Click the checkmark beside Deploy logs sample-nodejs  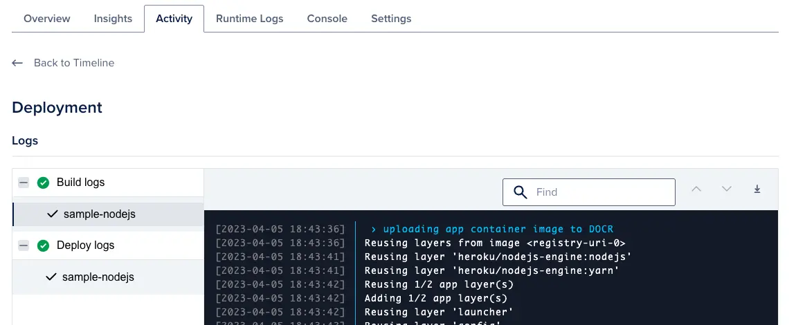pyautogui.click(x=51, y=277)
